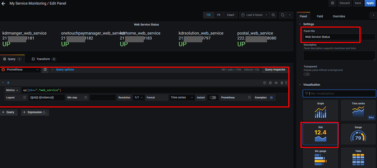Collapse query row A
This screenshot has height=168, width=377.
click(3, 83)
